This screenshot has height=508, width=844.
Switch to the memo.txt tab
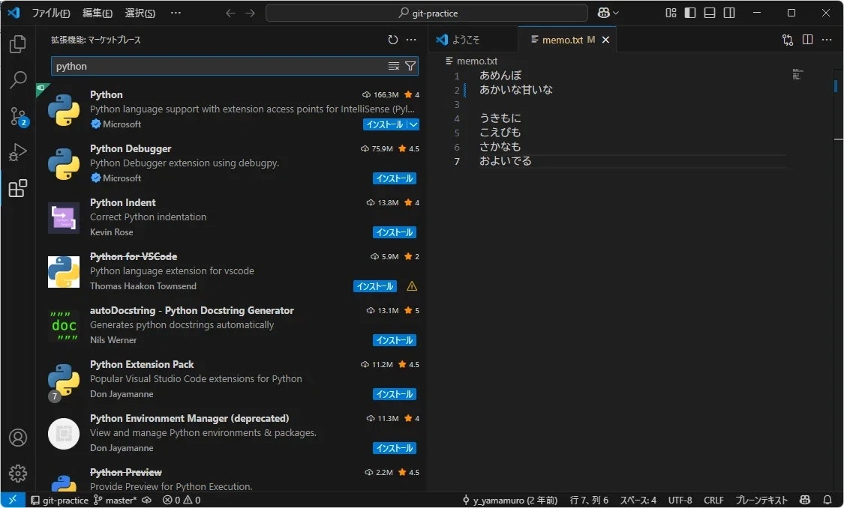point(563,40)
